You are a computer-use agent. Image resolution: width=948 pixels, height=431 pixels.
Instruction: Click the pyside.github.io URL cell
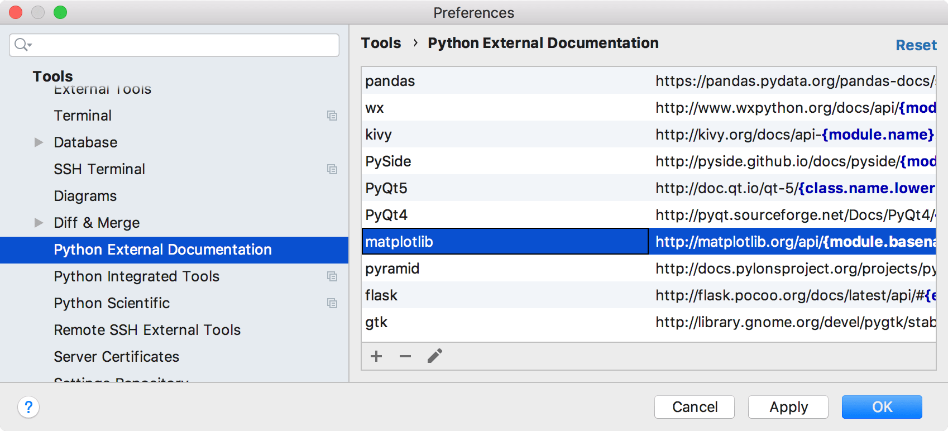pos(792,161)
